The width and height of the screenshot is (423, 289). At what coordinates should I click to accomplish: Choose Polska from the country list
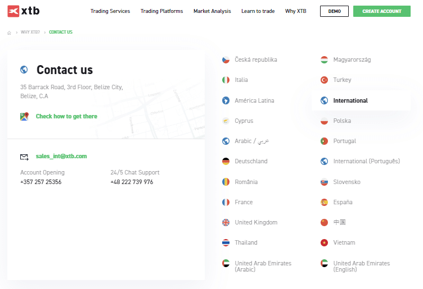pos(341,121)
